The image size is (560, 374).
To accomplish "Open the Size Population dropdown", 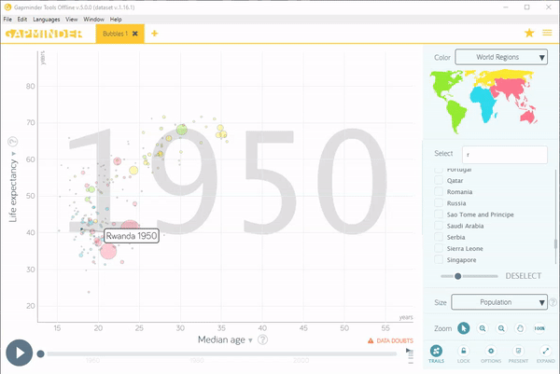I will tap(499, 302).
